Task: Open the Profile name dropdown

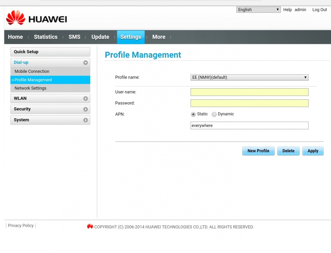Action: coord(250,77)
